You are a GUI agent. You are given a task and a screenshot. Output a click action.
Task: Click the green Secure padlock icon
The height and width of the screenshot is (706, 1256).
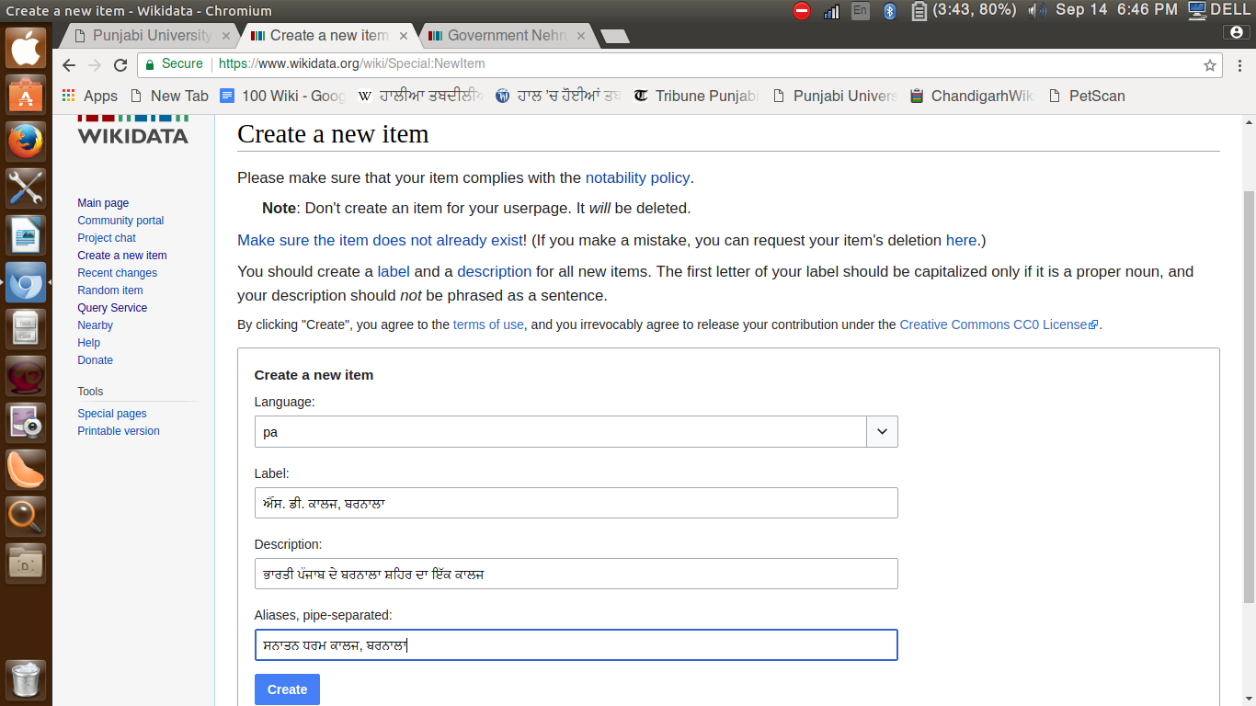[150, 64]
